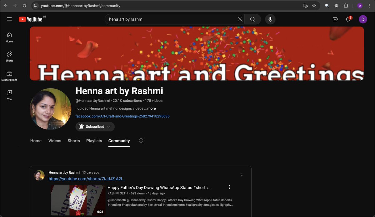Search within the channel using magnifier icon
The height and width of the screenshot is (217, 375).
coord(141,141)
